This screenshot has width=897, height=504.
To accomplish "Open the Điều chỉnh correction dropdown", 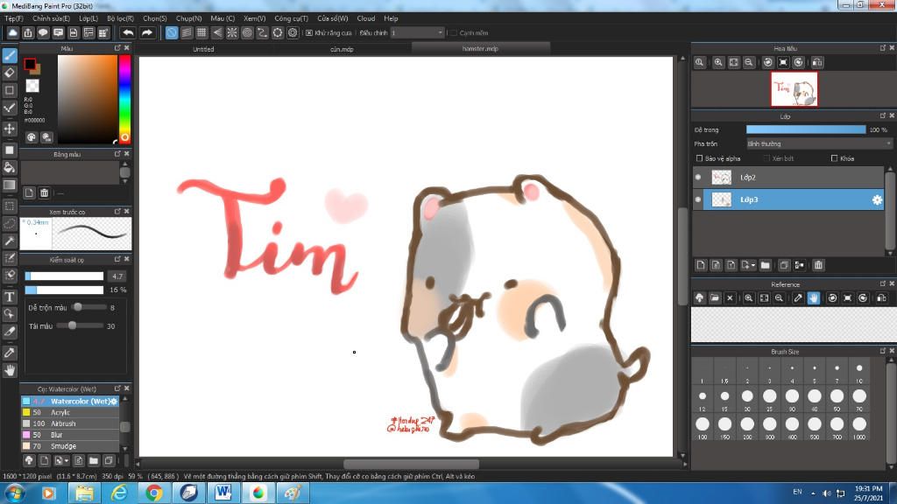I will click(x=417, y=33).
